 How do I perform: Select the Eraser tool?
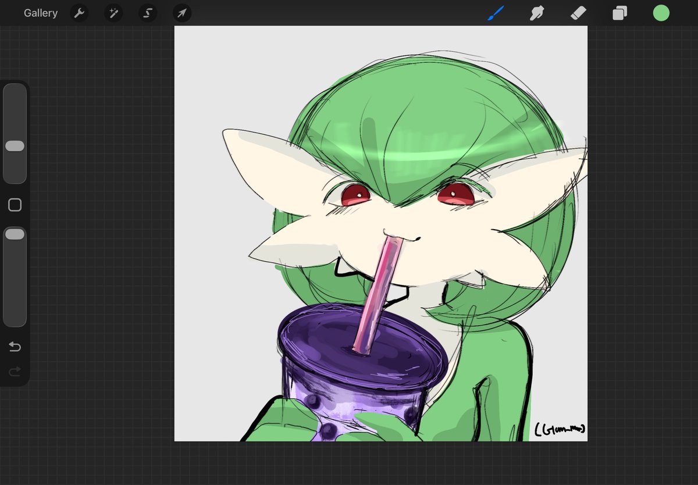tap(579, 13)
